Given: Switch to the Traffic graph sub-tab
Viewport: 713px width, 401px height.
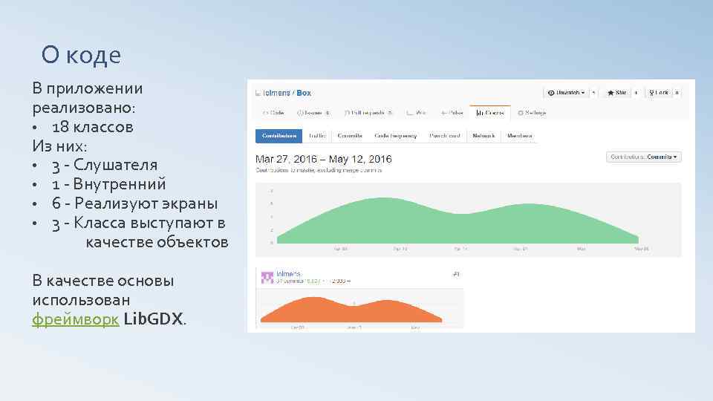Looking at the screenshot, I should click(x=317, y=136).
